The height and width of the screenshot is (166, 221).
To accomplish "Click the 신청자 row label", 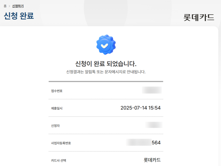I will [x=55, y=126].
